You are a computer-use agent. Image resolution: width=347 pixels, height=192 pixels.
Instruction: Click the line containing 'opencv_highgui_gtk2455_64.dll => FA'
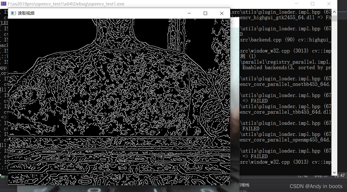282,18
